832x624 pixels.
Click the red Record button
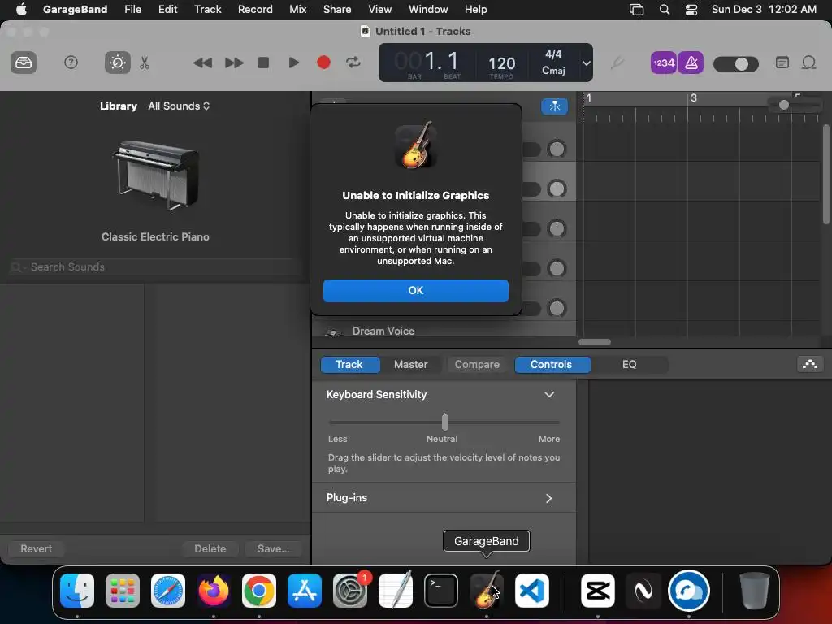pos(323,63)
